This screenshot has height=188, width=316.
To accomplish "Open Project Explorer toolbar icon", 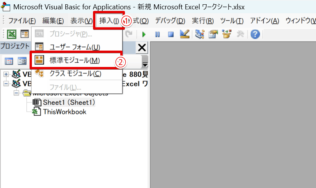I will pyautogui.click(x=200, y=35).
